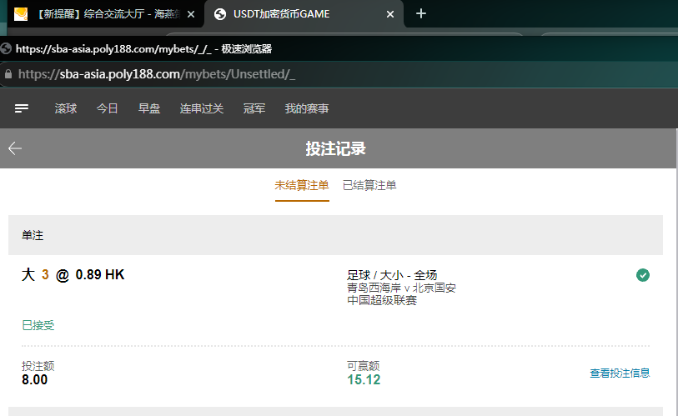Click the globe favicon of USDT tab
The height and width of the screenshot is (416, 678).
click(x=220, y=14)
